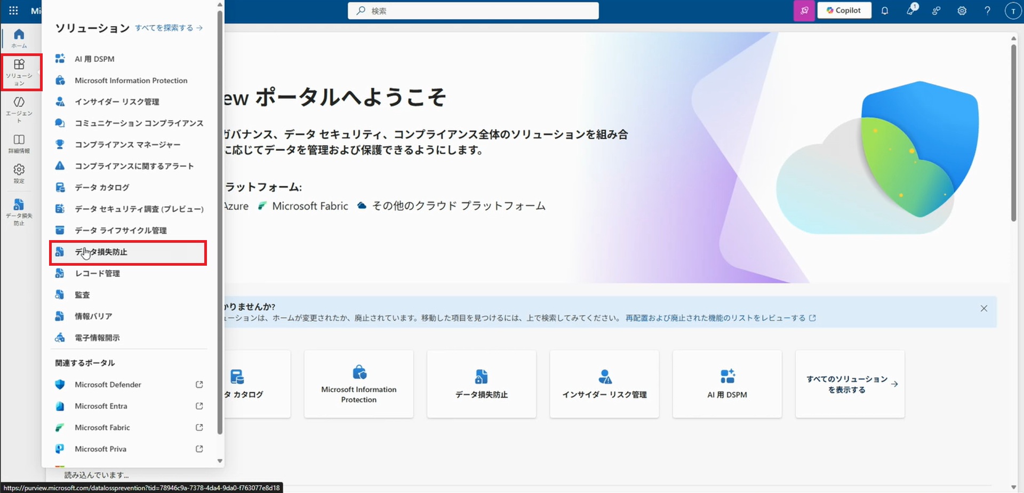Open the app launcher waffle icon
The height and width of the screenshot is (493, 1024).
point(13,11)
